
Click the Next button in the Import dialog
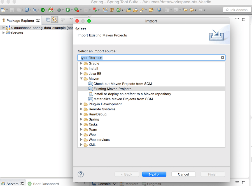coord(154,174)
